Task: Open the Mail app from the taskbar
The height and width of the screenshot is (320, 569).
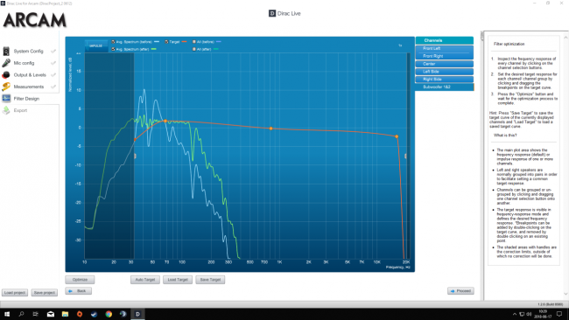Action: coord(51,314)
